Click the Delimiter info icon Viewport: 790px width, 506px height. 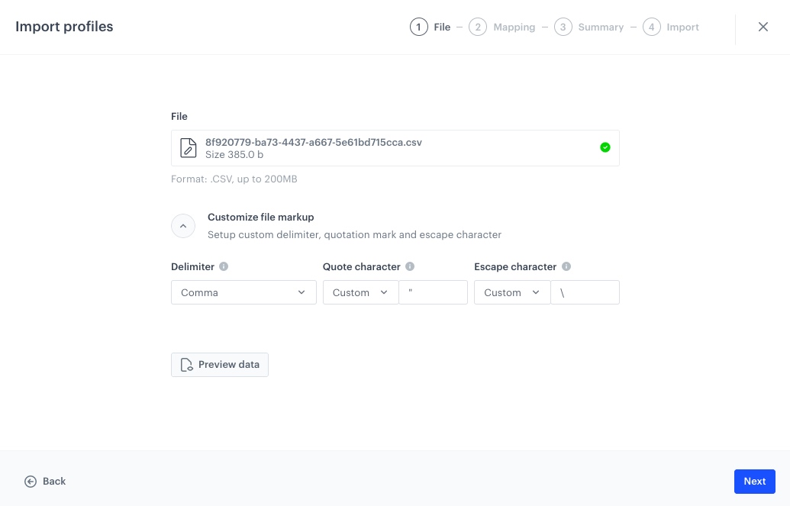tap(224, 266)
